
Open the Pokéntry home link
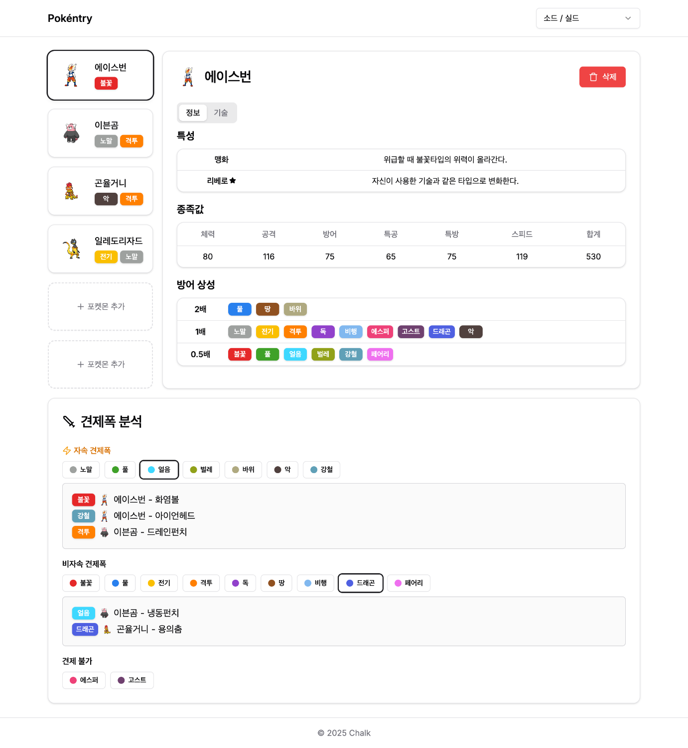70,18
